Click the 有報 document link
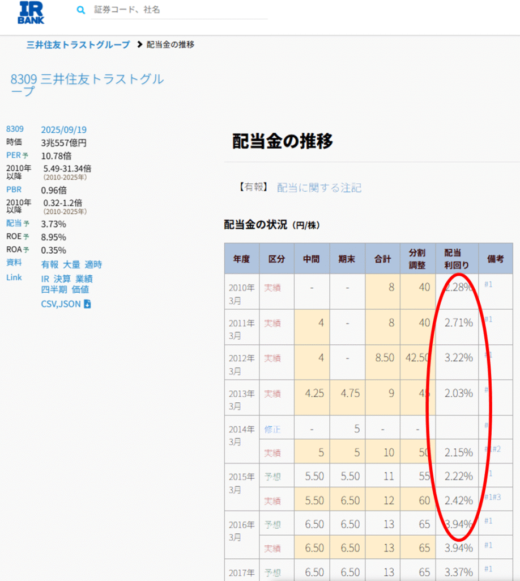The height and width of the screenshot is (581, 520). pyautogui.click(x=49, y=265)
